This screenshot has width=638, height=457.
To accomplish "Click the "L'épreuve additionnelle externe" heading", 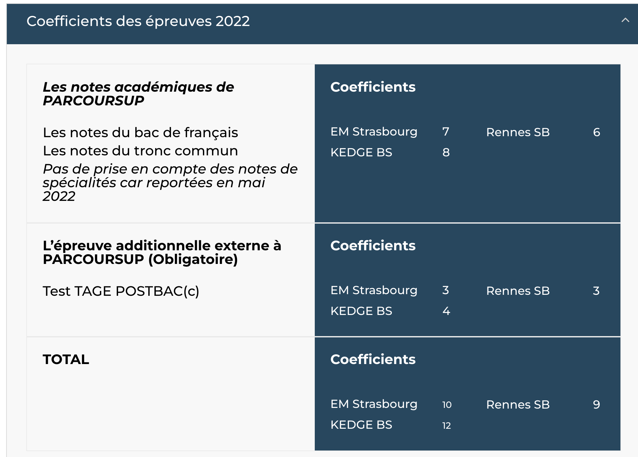I will [x=162, y=252].
